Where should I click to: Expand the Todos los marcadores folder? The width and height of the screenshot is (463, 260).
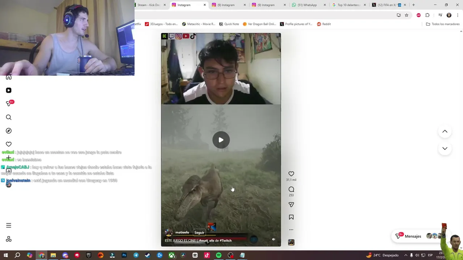point(443,24)
